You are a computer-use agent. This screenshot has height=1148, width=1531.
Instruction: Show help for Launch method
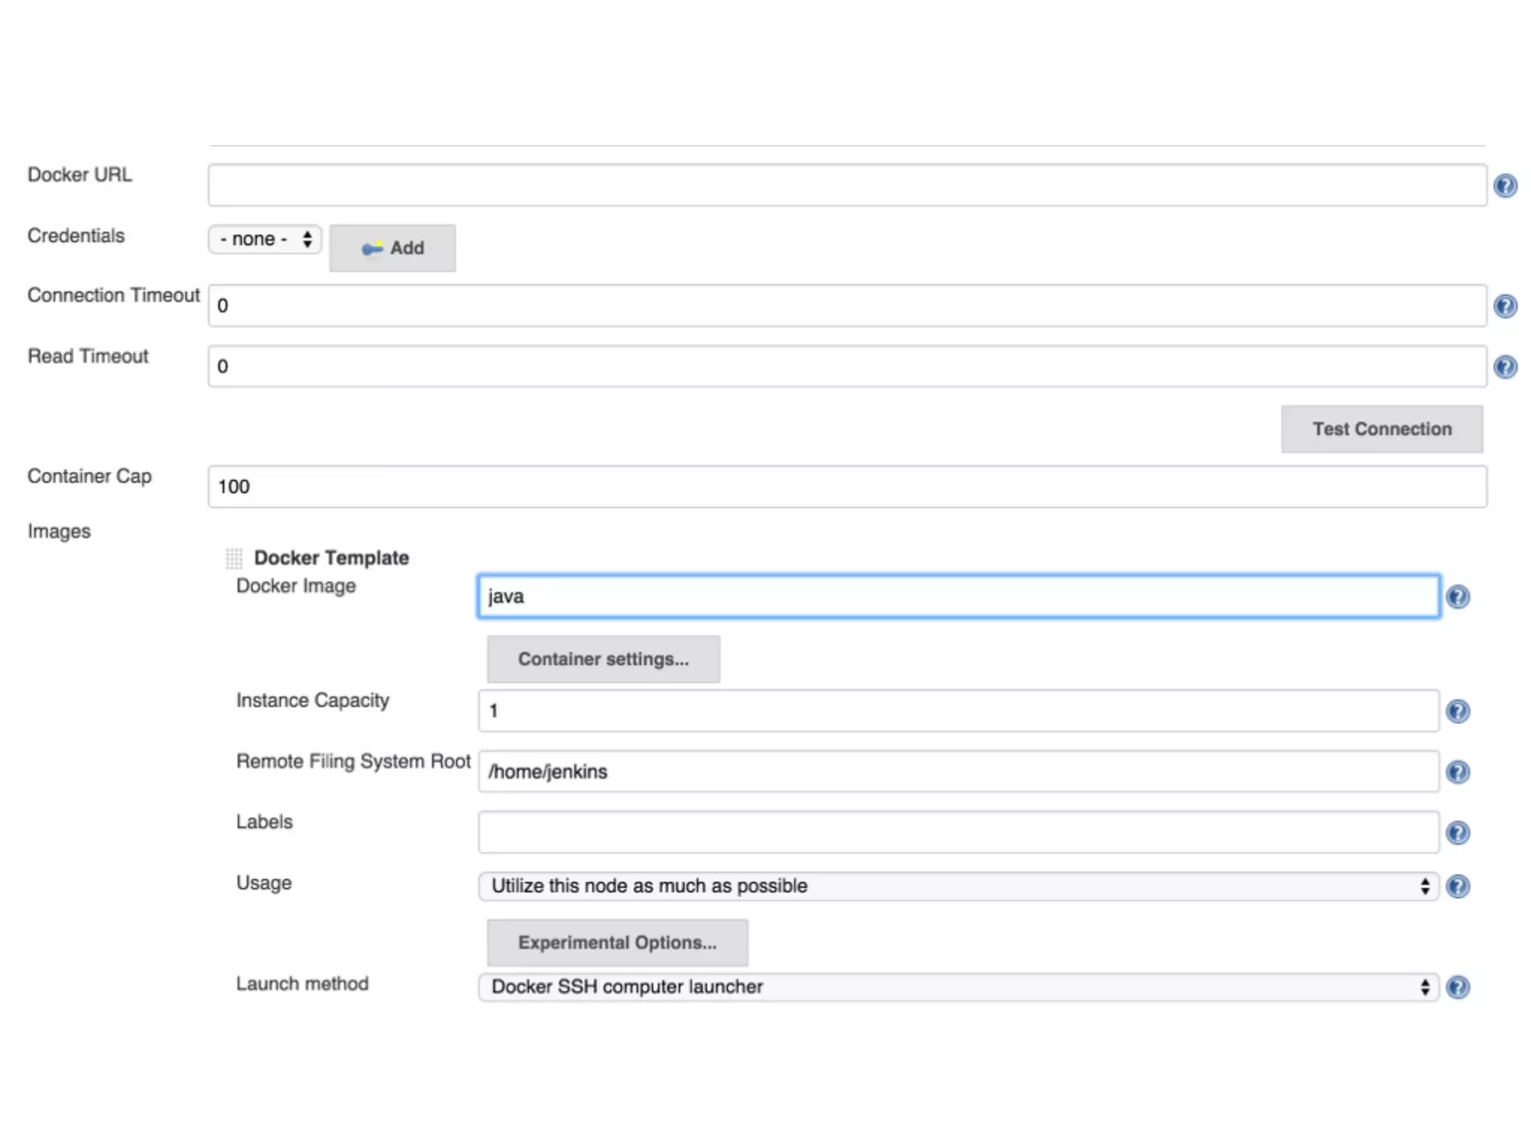[1458, 987]
